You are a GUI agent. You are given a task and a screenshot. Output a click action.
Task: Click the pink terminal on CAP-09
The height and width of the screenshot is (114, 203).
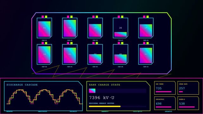(x=144, y=17)
